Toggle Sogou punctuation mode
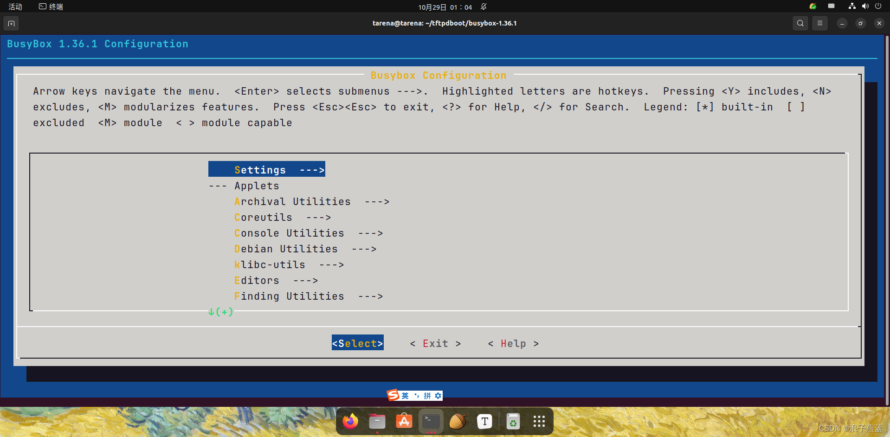The image size is (890, 437). coord(416,396)
